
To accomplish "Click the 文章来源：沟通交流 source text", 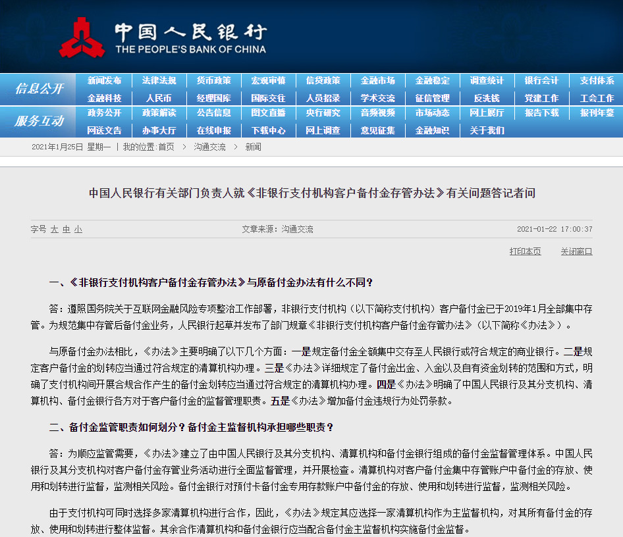I will click(x=277, y=230).
